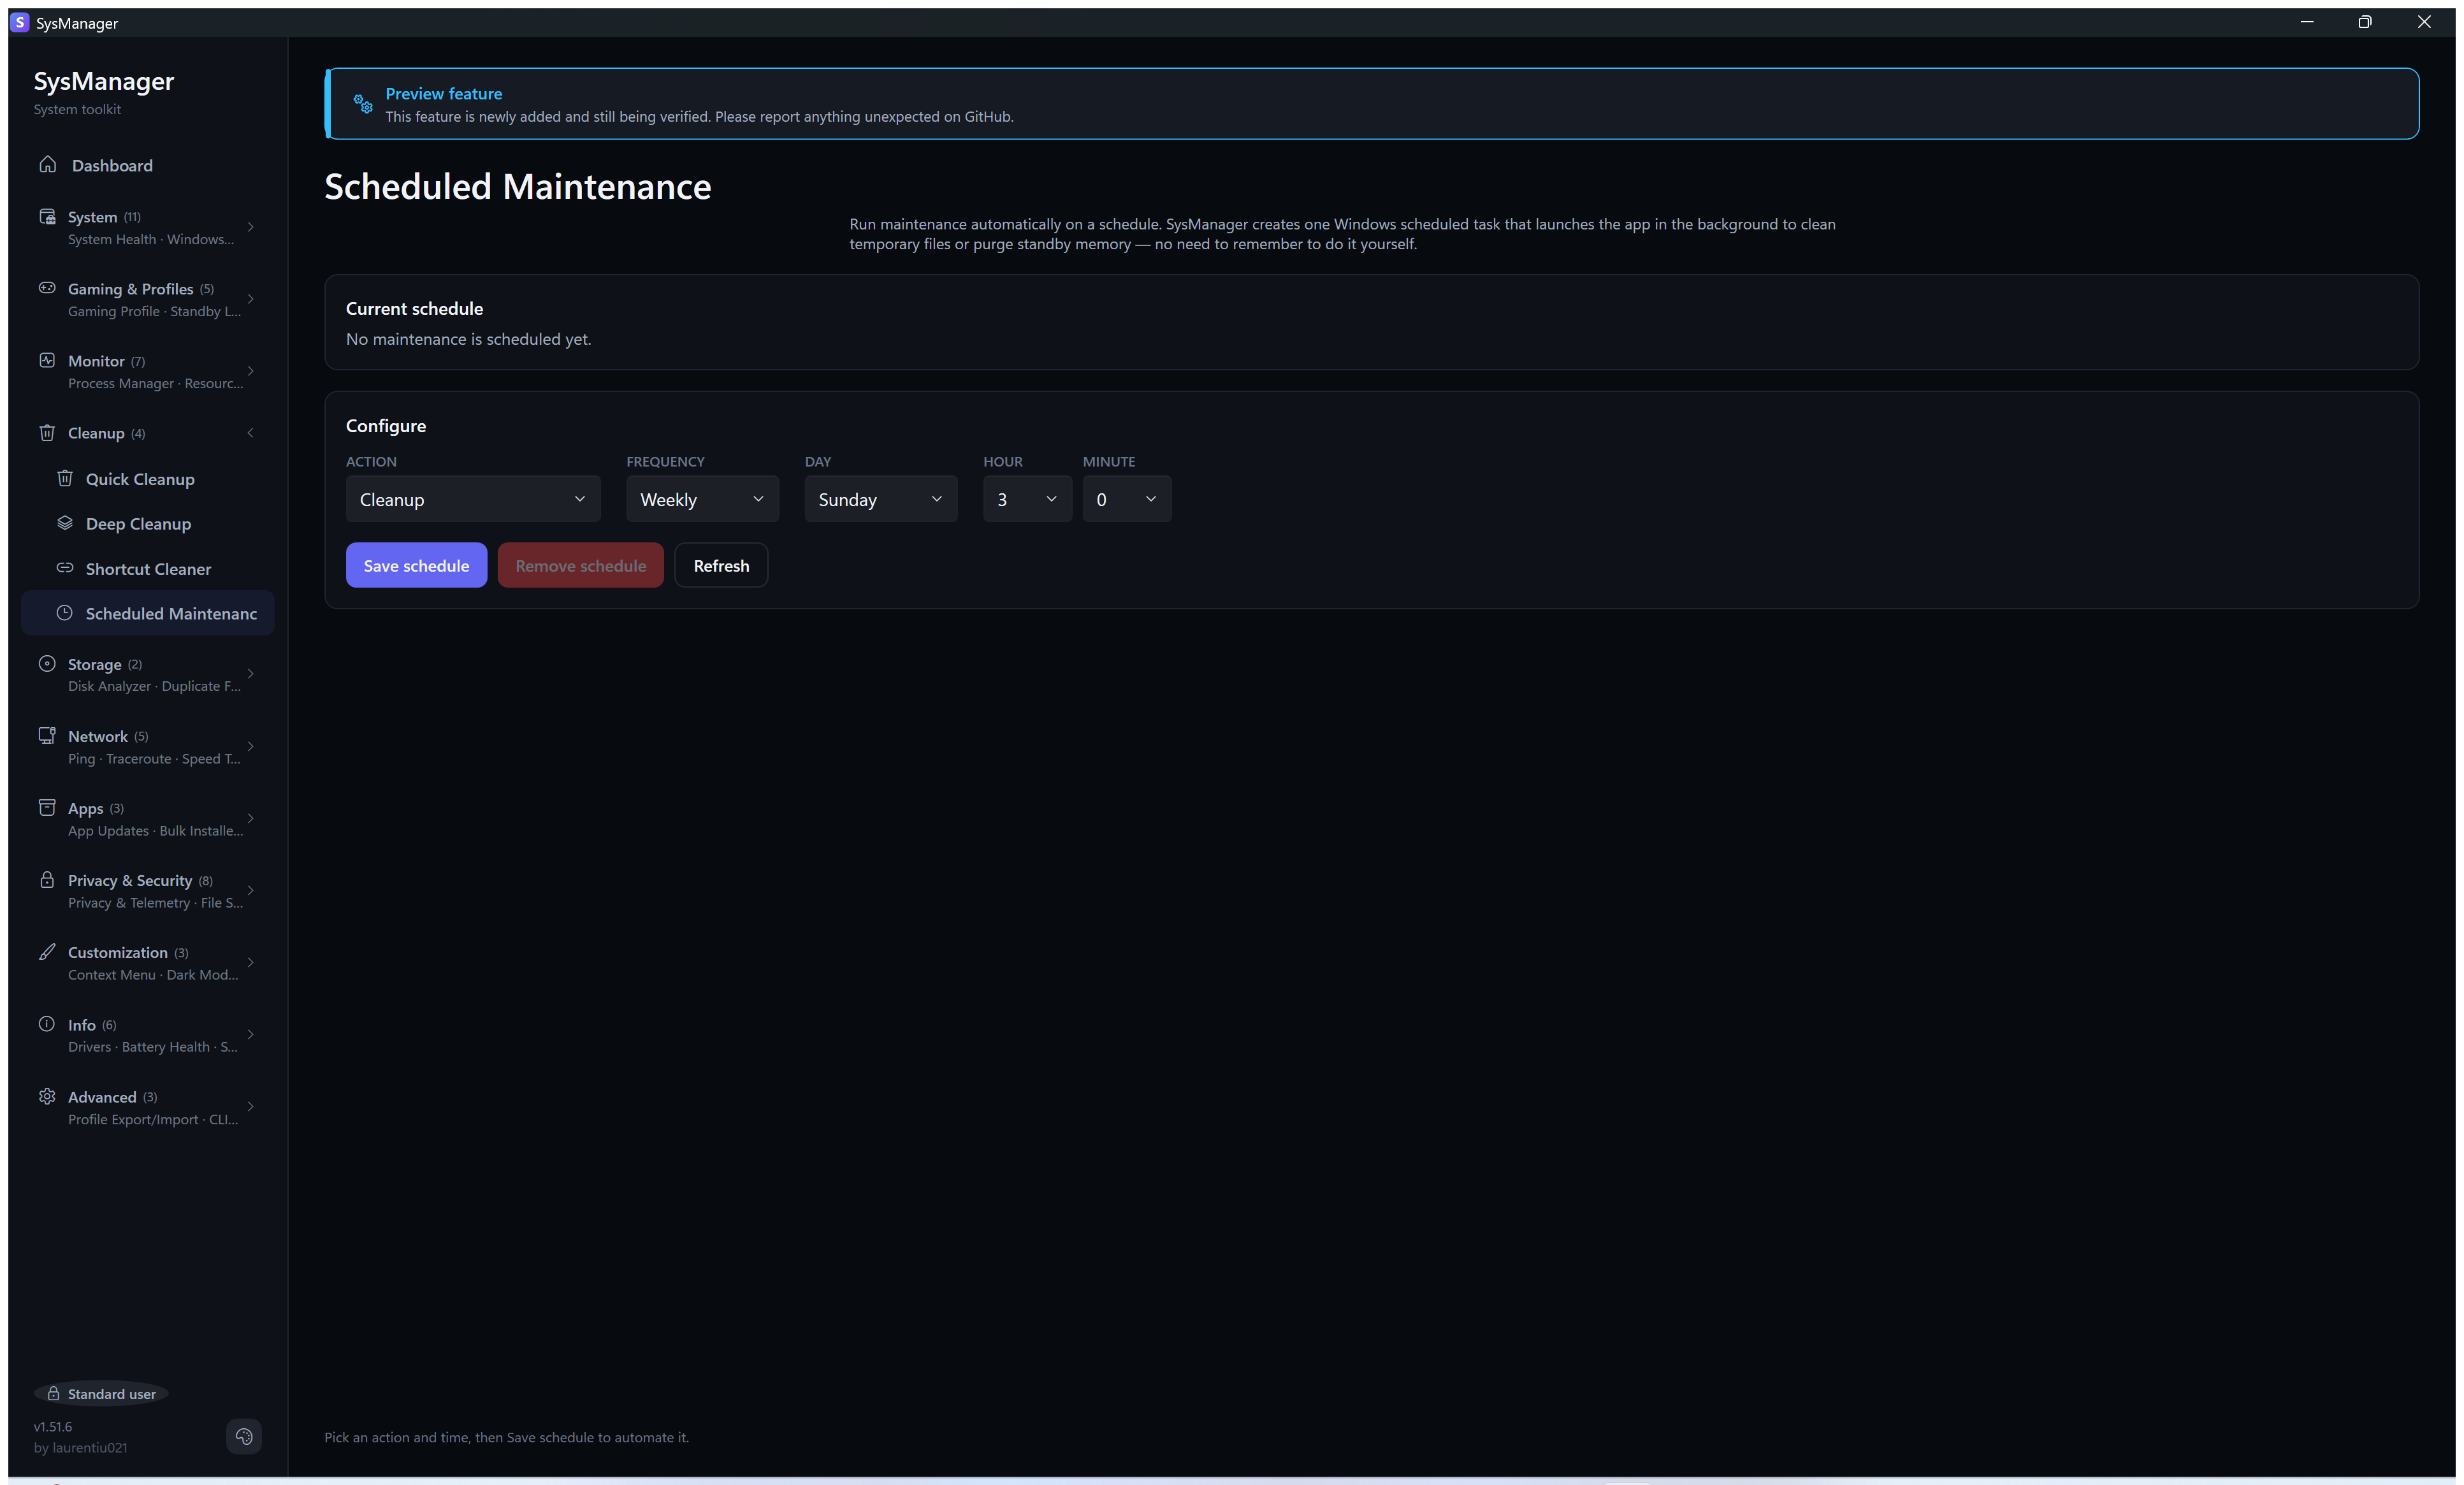The image size is (2464, 1485).
Task: Click the Cleanup trash icon in sidebar
Action: click(x=47, y=433)
